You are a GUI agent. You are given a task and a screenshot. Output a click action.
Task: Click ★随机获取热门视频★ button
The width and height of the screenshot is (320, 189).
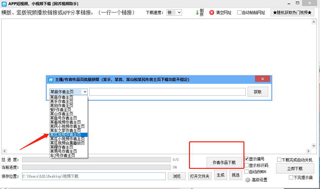click(292, 12)
